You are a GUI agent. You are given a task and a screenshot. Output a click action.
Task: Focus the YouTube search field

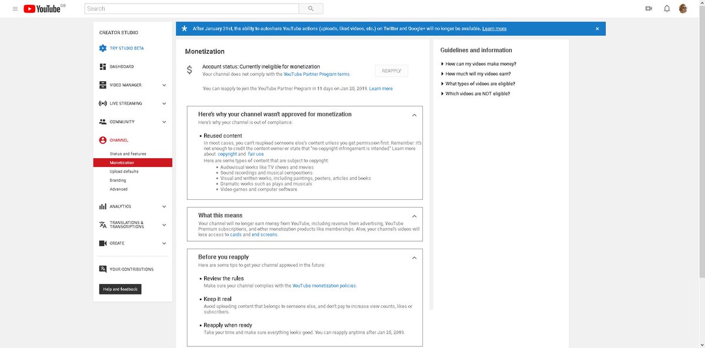192,9
